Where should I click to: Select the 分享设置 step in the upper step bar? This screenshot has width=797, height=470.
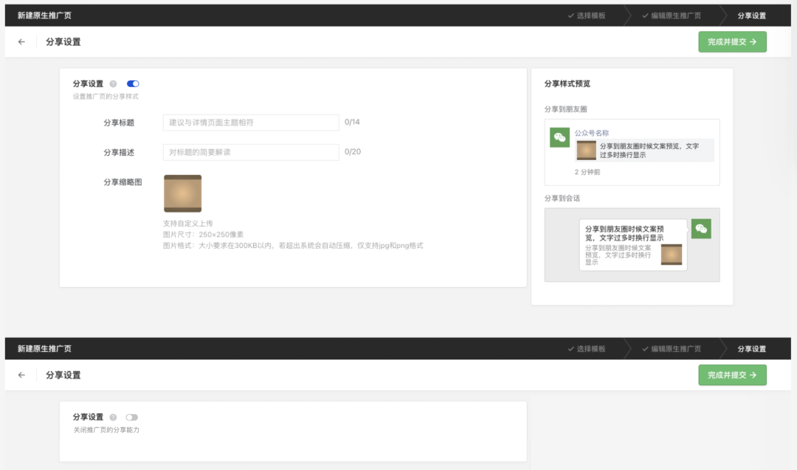751,15
